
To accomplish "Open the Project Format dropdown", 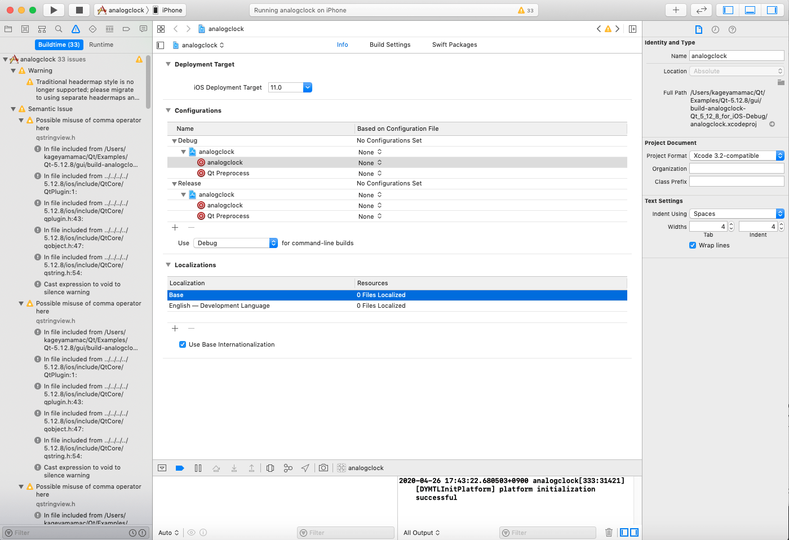I will coord(737,156).
